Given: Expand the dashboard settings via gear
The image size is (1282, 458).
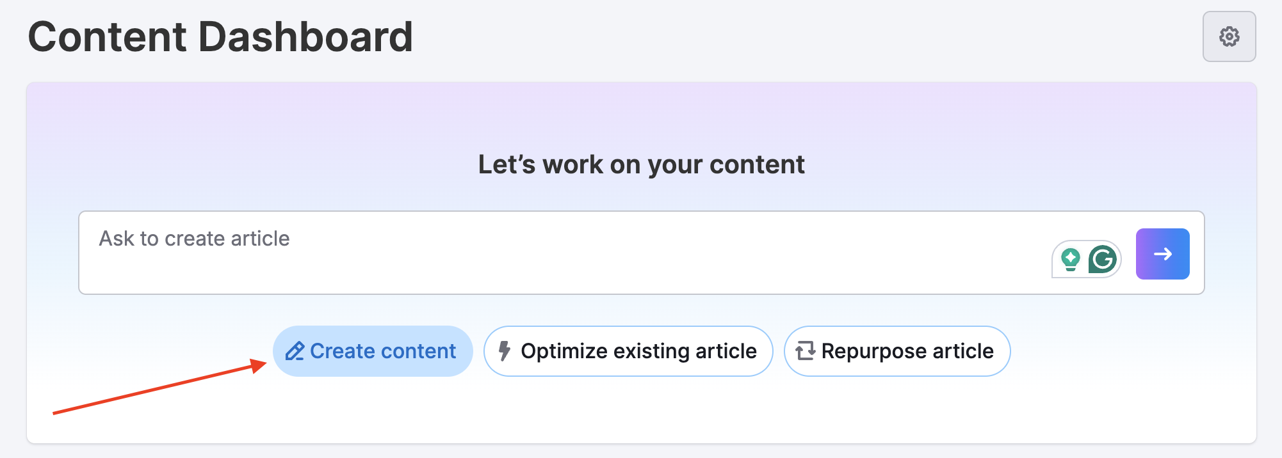Looking at the screenshot, I should [x=1228, y=37].
